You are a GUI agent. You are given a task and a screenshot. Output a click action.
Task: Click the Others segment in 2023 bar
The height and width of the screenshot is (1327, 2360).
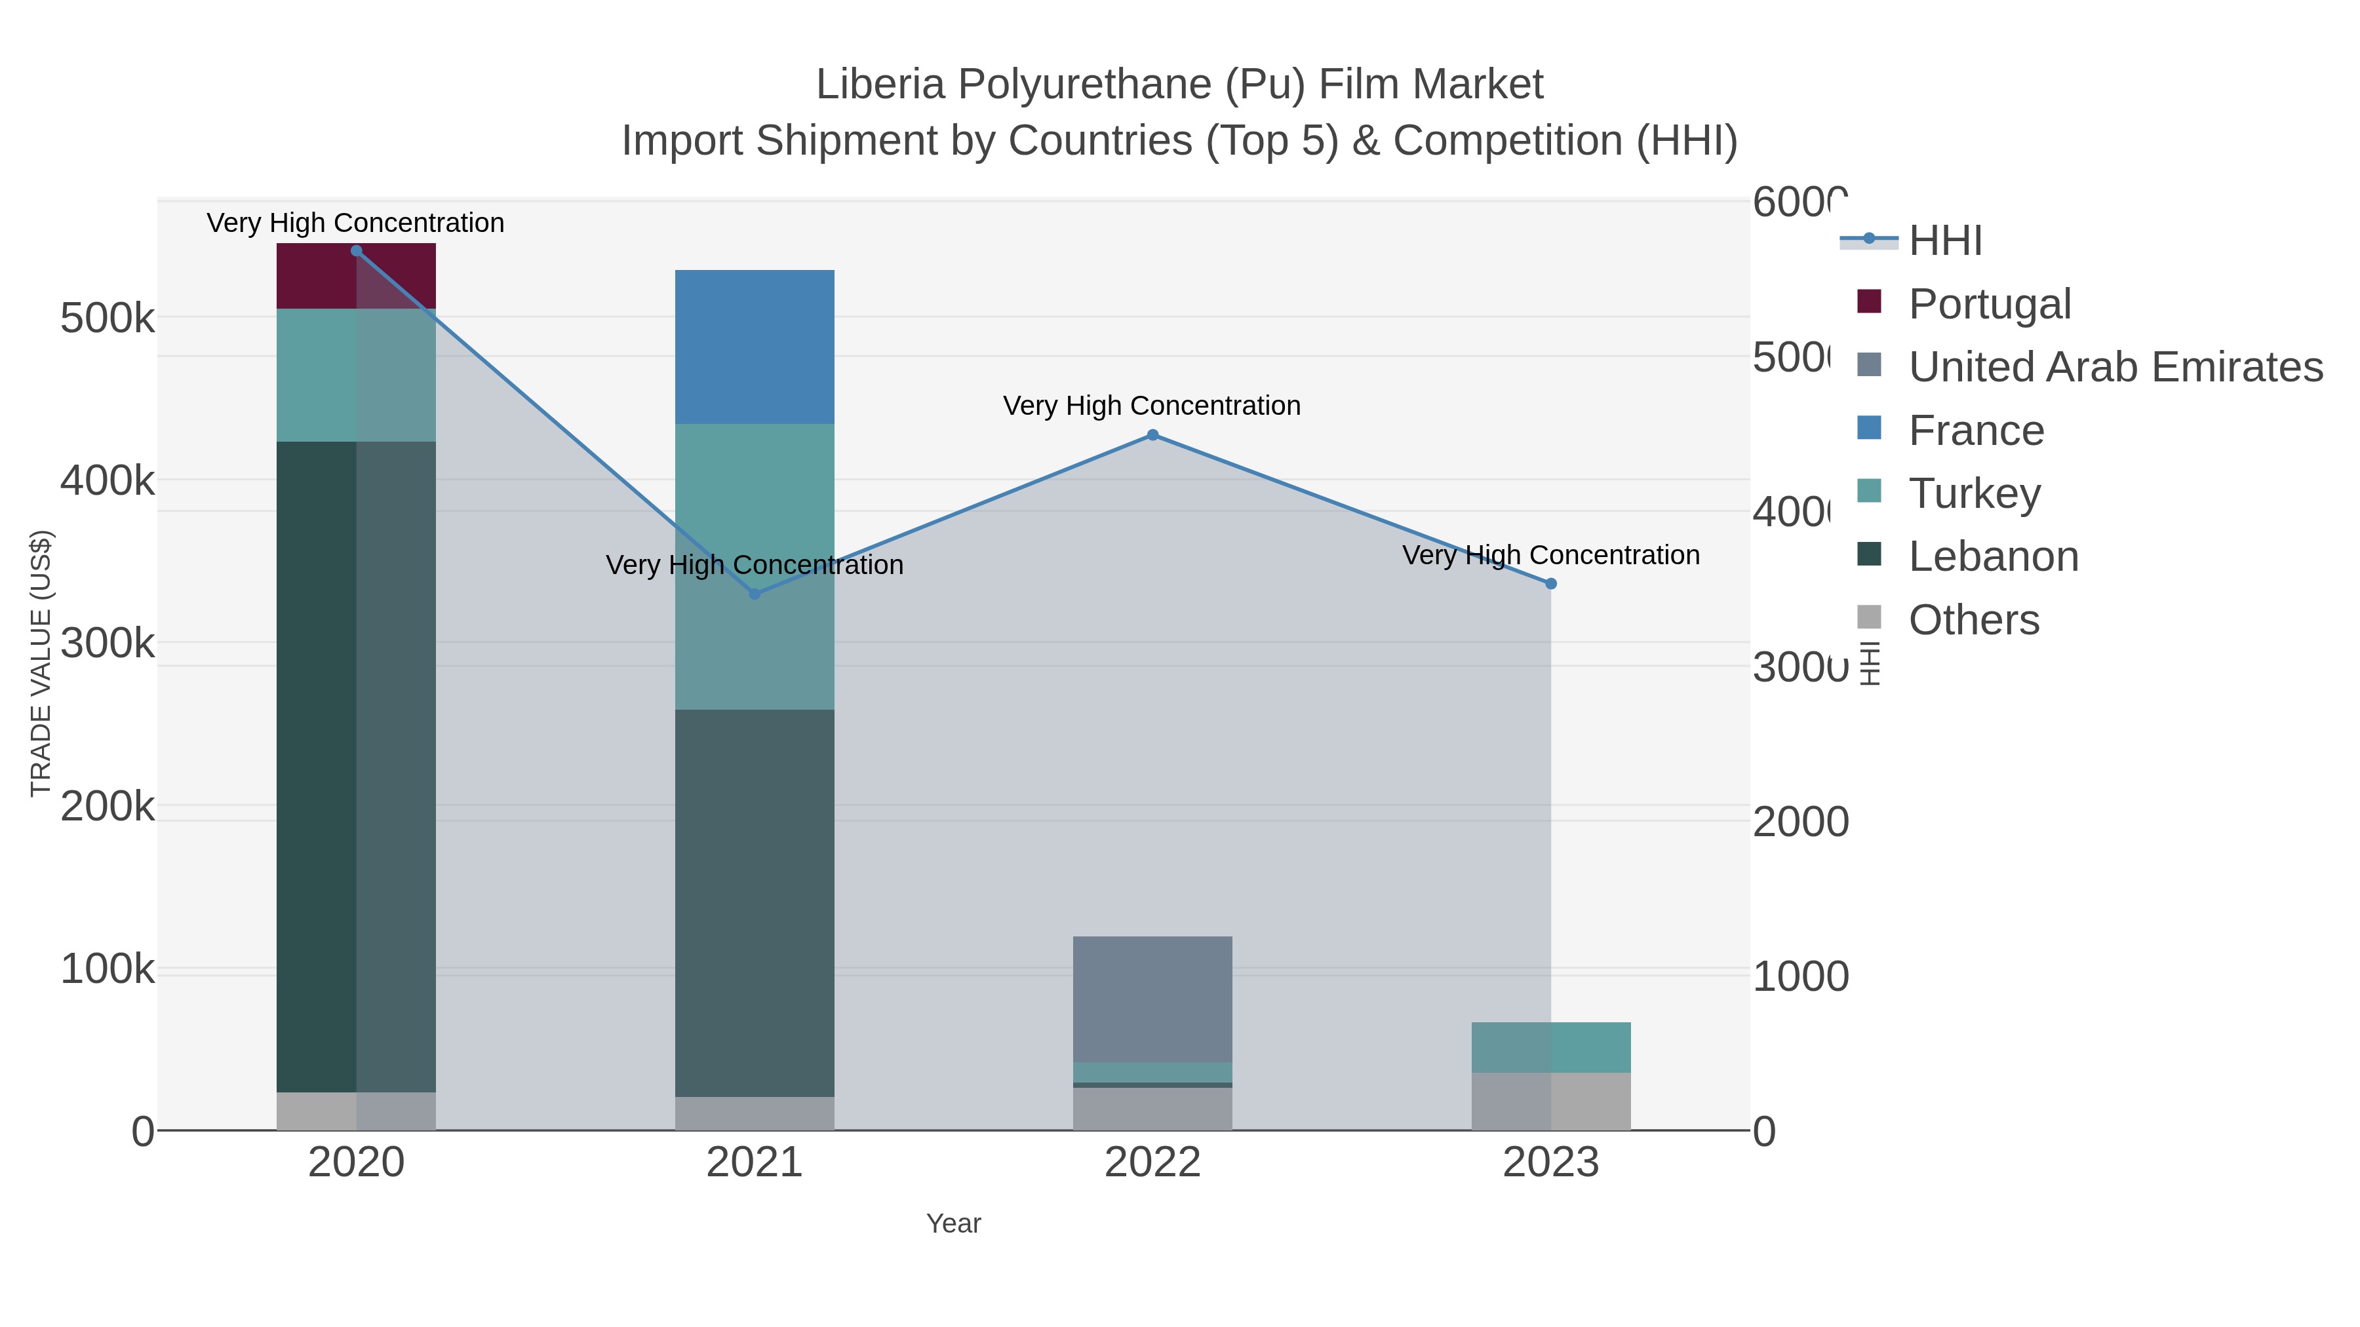[x=1551, y=1102]
